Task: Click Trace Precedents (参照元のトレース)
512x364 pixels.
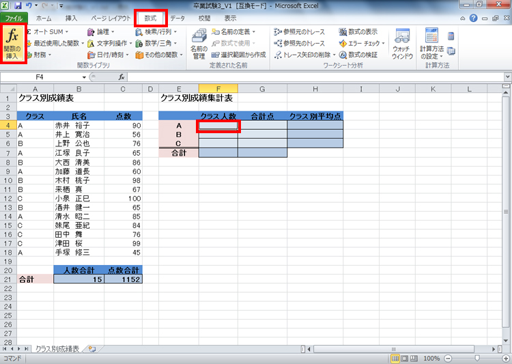Action: pyautogui.click(x=300, y=31)
